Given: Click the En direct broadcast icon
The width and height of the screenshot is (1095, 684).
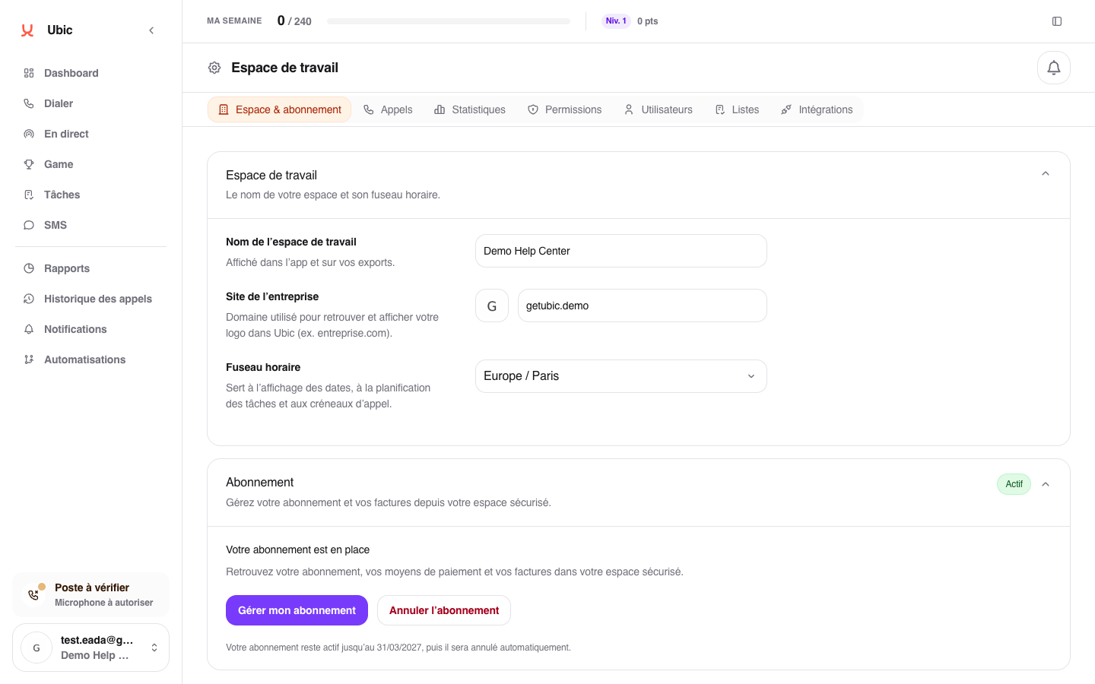Looking at the screenshot, I should tap(29, 134).
